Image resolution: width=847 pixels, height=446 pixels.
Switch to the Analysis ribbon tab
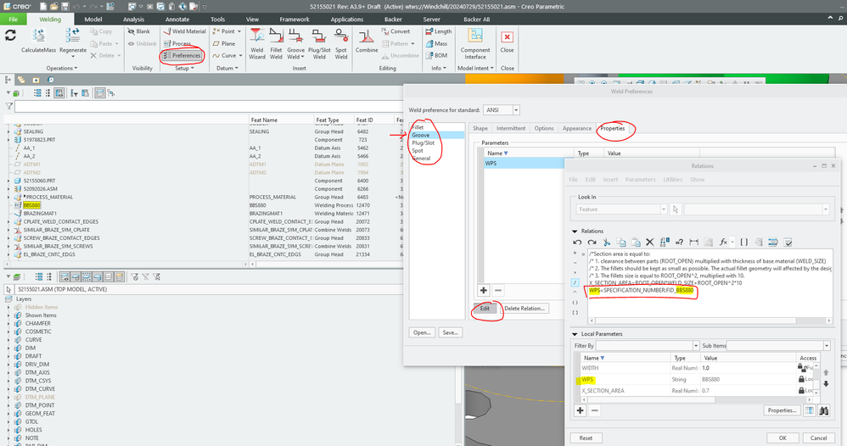(133, 19)
